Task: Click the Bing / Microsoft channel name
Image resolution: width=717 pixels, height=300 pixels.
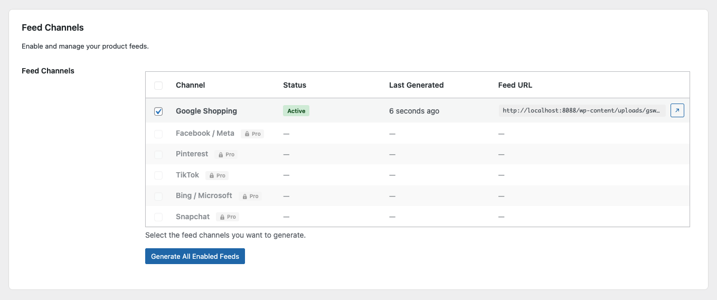Action: (204, 195)
